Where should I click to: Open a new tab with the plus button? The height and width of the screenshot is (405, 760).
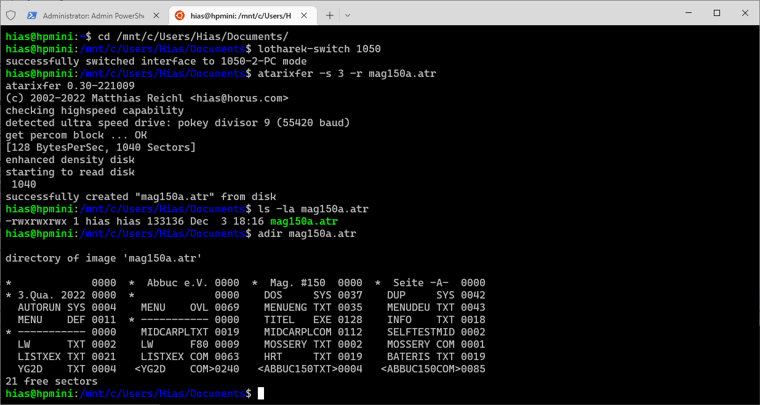(329, 15)
